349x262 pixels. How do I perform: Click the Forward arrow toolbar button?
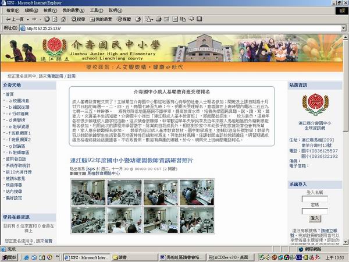pos(34,19)
